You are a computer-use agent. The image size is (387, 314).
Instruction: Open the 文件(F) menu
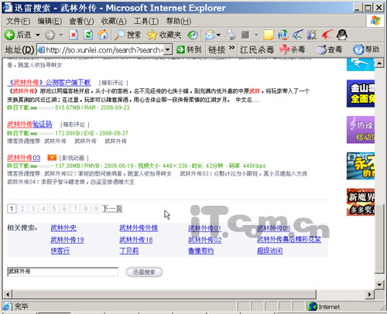pos(19,21)
